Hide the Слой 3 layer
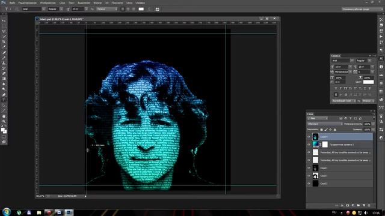This screenshot has width=385, height=216. click(309, 168)
